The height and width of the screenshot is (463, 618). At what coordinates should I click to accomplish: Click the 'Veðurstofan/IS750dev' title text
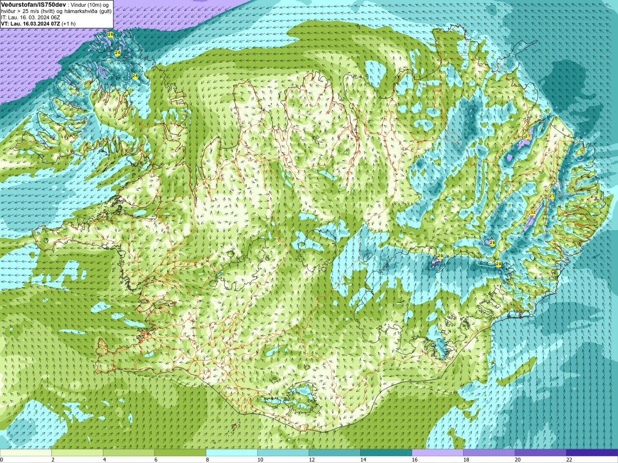(x=33, y=4)
